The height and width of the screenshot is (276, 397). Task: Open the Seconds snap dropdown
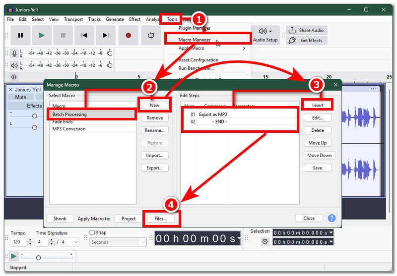coord(118,242)
